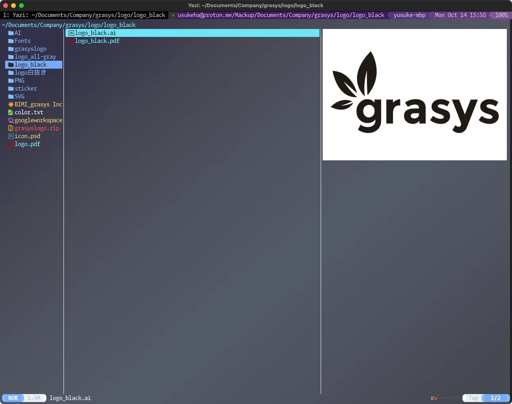Click the Top scroll position indicator

click(474, 398)
